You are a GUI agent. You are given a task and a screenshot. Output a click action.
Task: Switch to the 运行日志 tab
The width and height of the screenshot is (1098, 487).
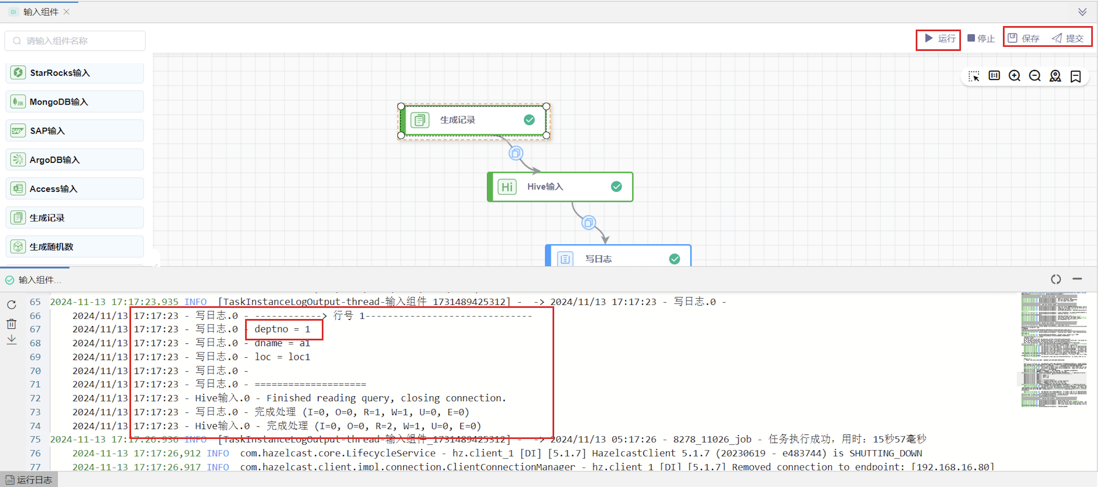point(29,480)
